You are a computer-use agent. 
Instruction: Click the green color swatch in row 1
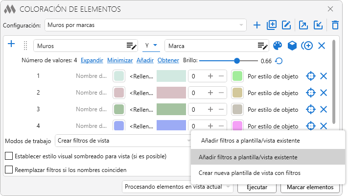pos(237,76)
